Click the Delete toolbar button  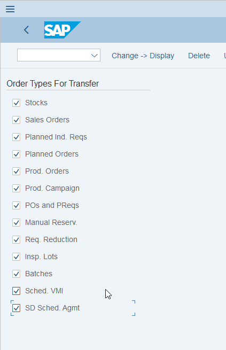(x=199, y=56)
